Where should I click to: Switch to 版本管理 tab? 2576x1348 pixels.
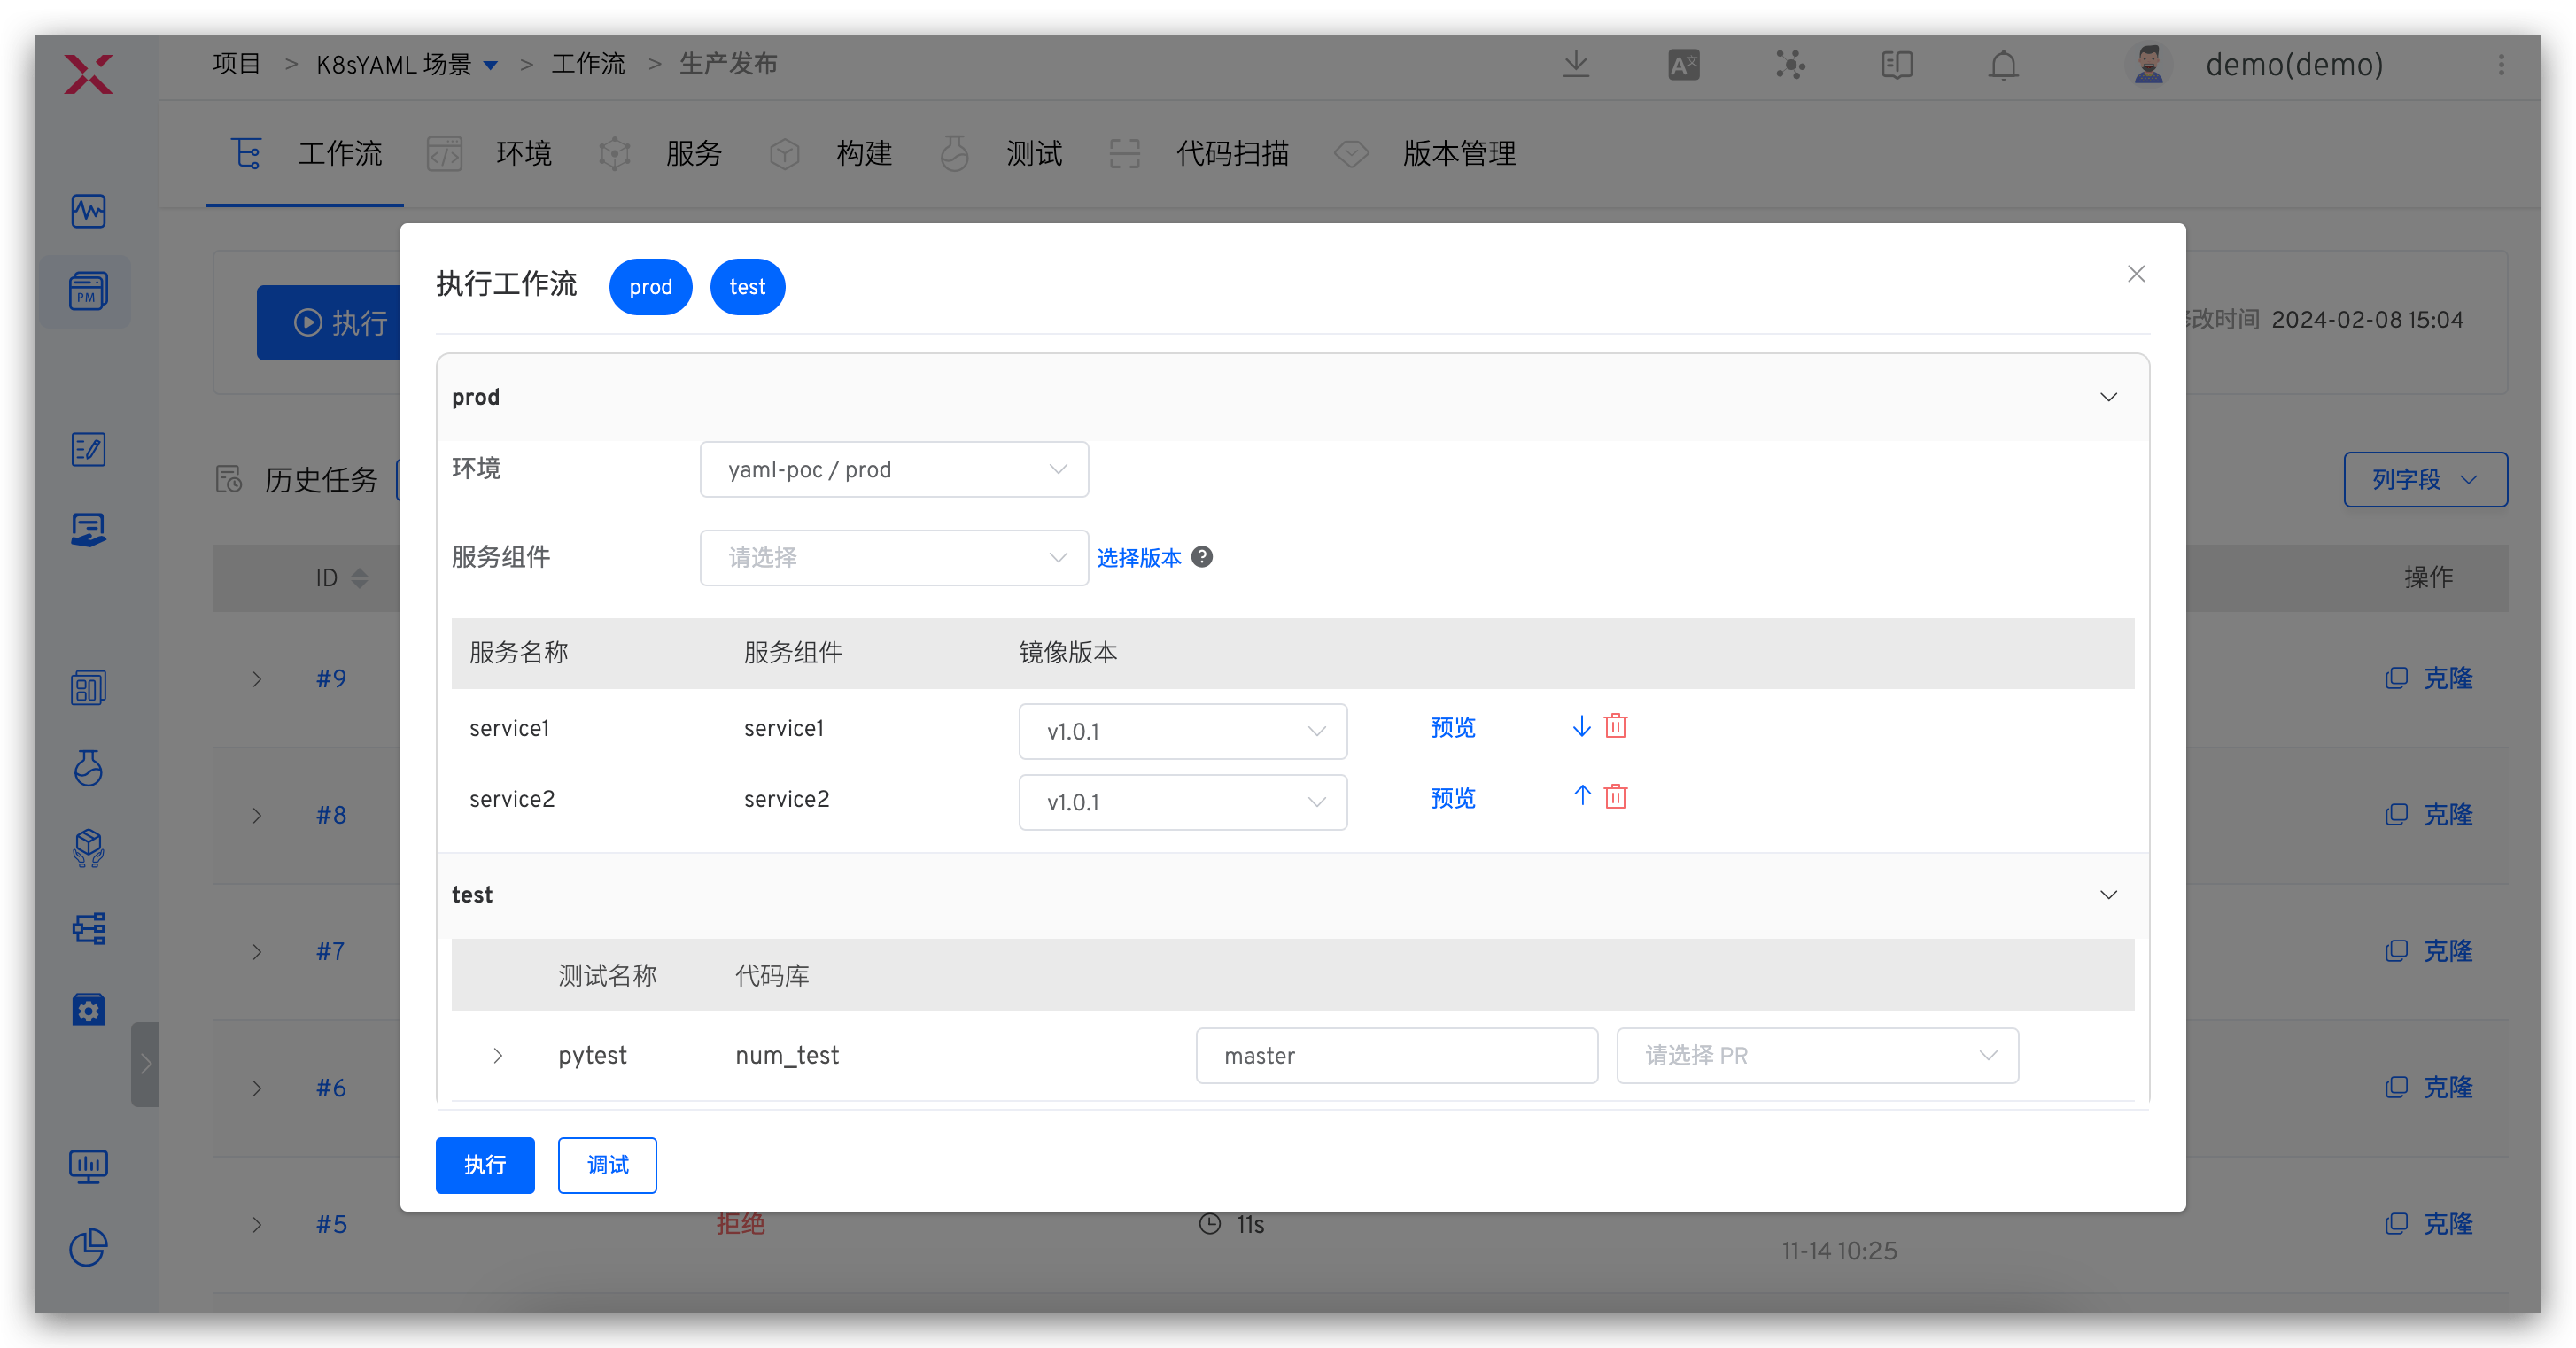[x=1458, y=154]
